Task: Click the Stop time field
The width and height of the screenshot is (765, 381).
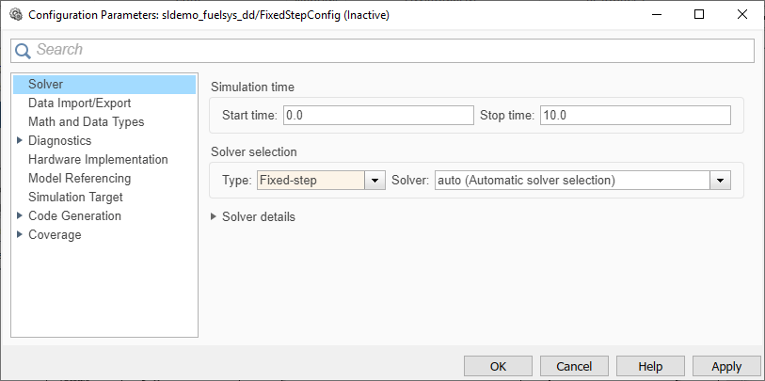Action: coord(634,115)
